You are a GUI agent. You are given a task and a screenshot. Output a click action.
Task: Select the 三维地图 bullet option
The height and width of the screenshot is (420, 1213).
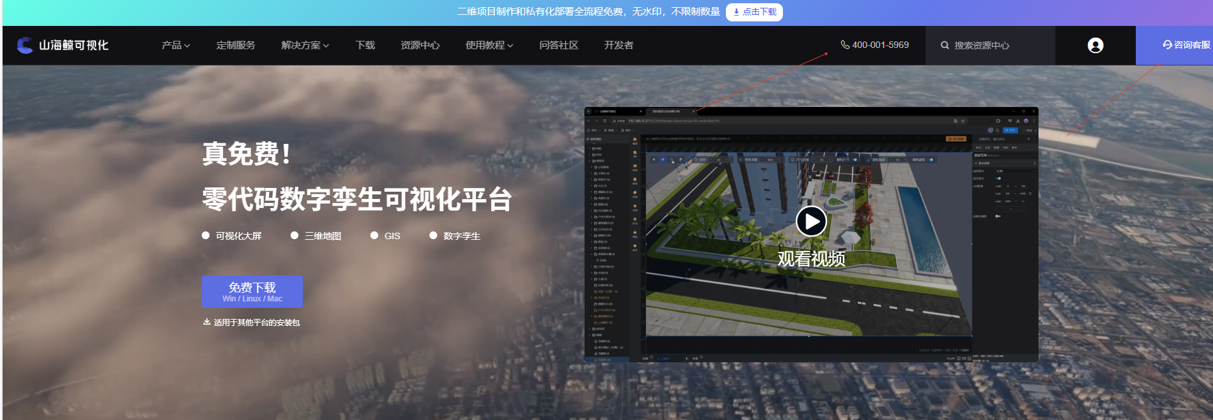(316, 236)
